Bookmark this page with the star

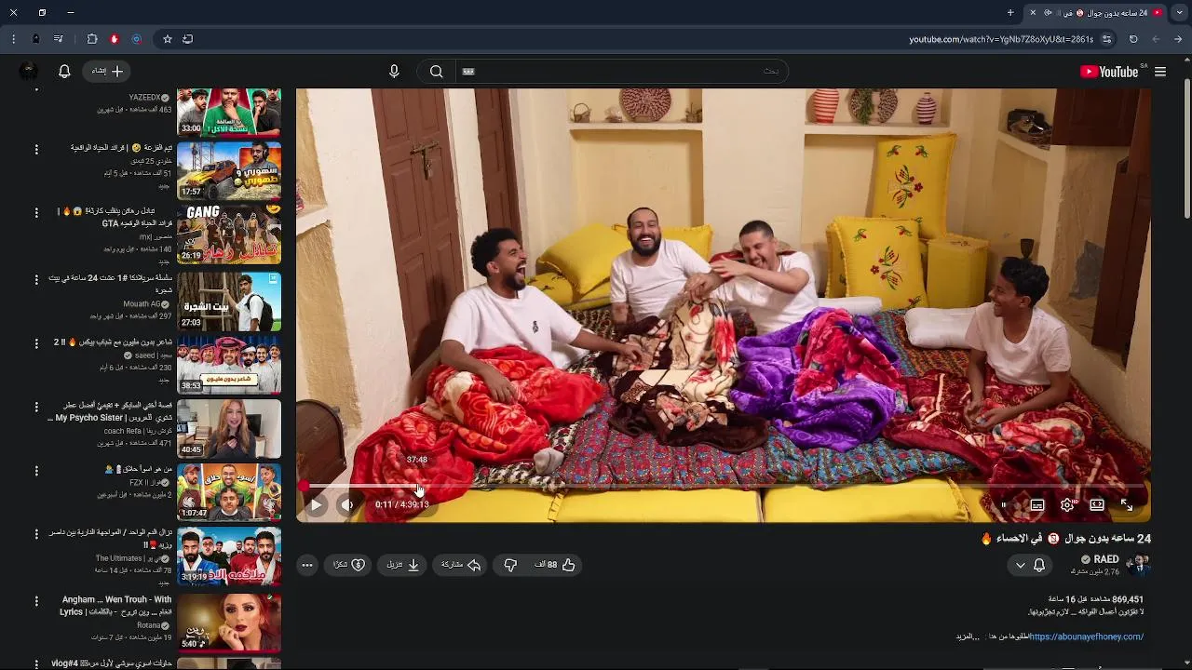tap(167, 39)
